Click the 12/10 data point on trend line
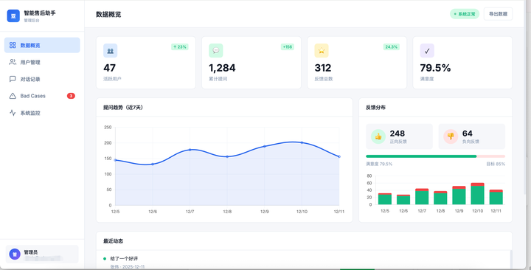The width and height of the screenshot is (531, 270). pyautogui.click(x=302, y=142)
